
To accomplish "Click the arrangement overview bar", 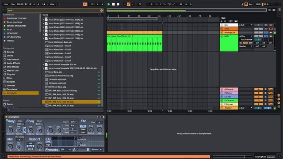I will 187,10.
